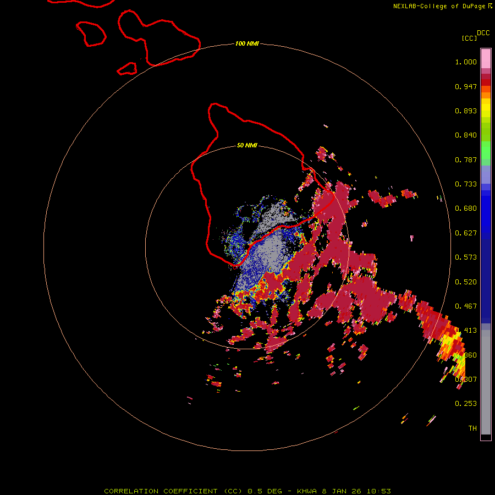Screen dimensions: 495x495
Task: Pick the light pink swatch atop color scale
Action: click(486, 58)
